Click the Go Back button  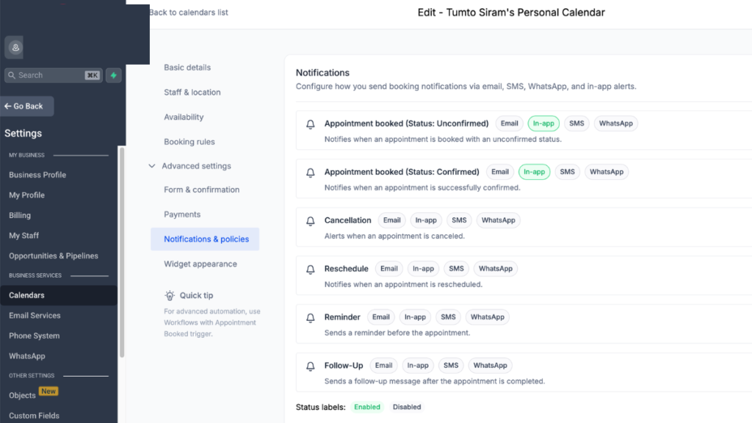tap(26, 106)
